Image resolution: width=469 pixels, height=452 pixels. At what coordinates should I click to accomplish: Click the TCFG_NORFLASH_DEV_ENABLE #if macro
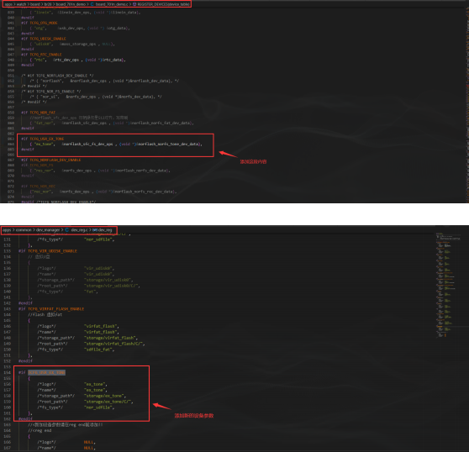pos(55,160)
